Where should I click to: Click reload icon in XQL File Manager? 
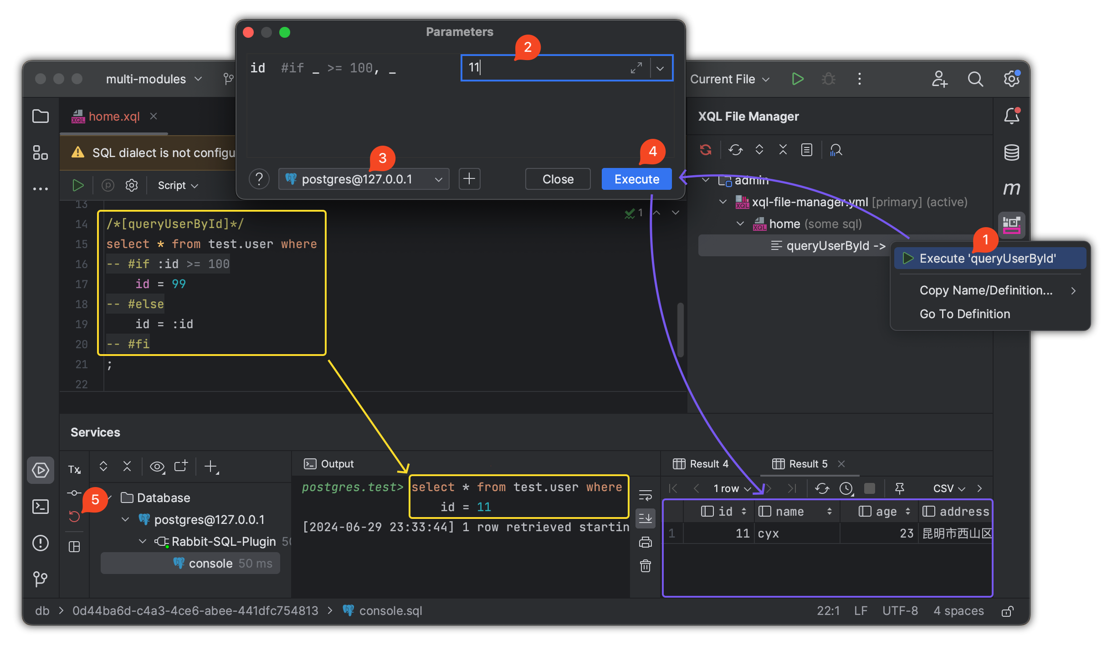click(736, 150)
